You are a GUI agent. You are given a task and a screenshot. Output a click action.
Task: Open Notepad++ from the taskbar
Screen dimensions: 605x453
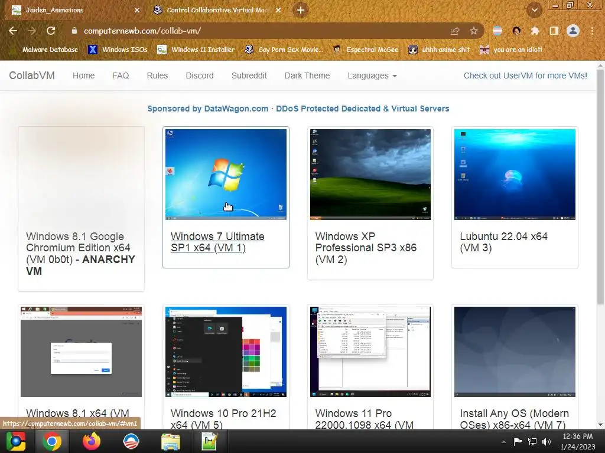(210, 441)
